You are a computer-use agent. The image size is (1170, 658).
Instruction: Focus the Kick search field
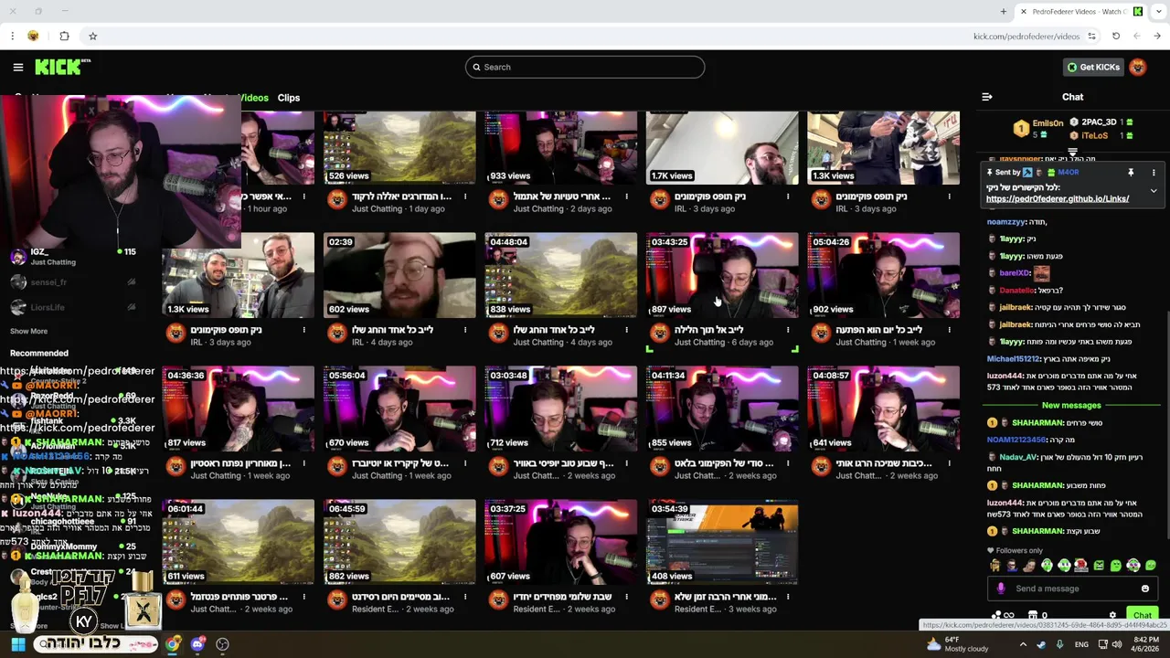[585, 67]
